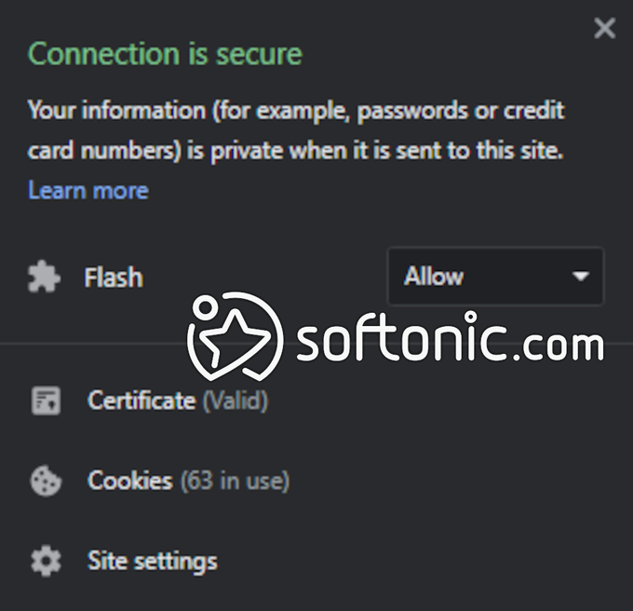Click the "(63 in use)" cookies count
This screenshot has width=633, height=611.
(x=235, y=481)
